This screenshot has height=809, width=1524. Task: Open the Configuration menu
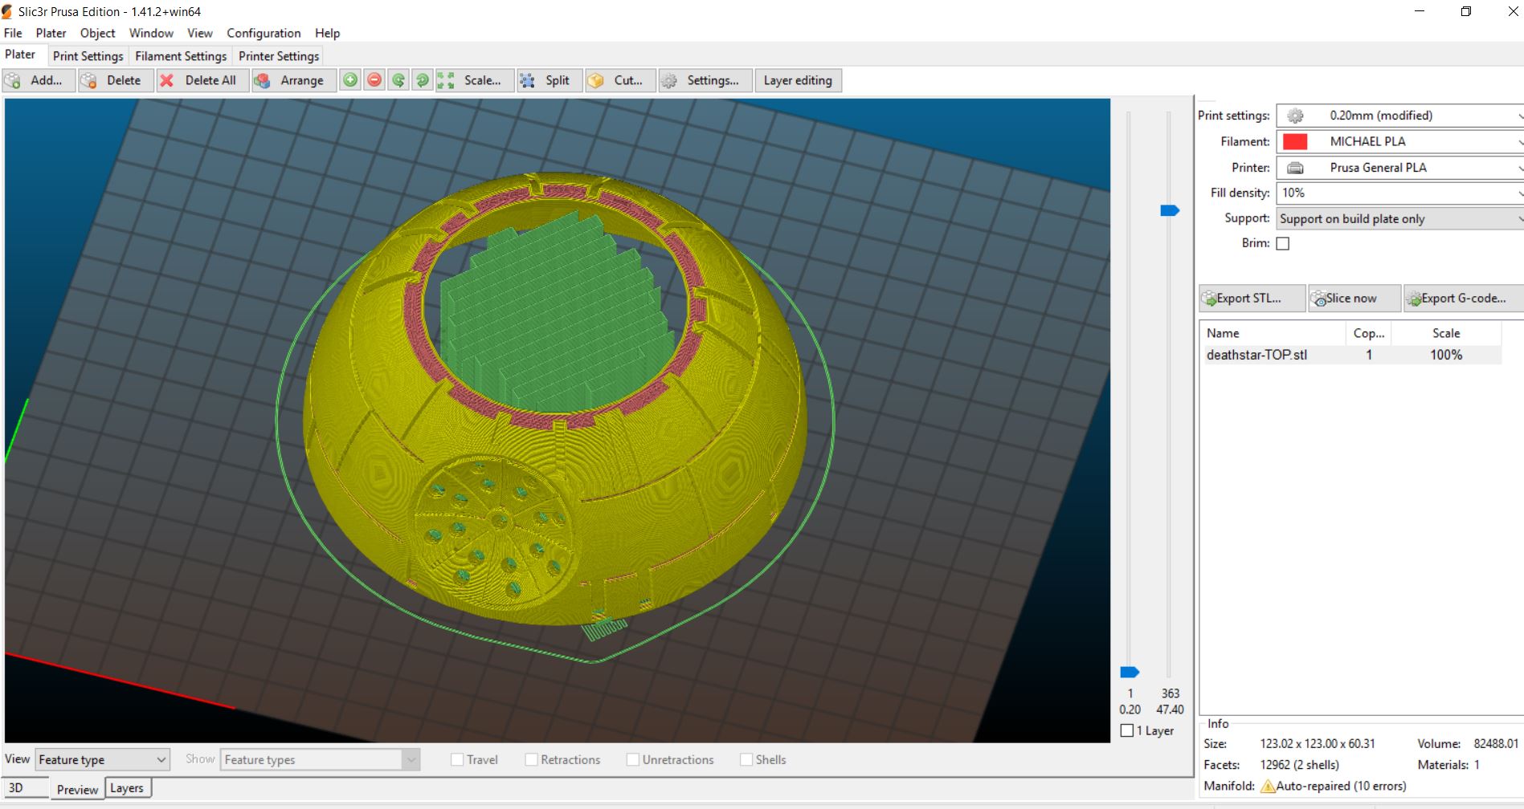(264, 33)
